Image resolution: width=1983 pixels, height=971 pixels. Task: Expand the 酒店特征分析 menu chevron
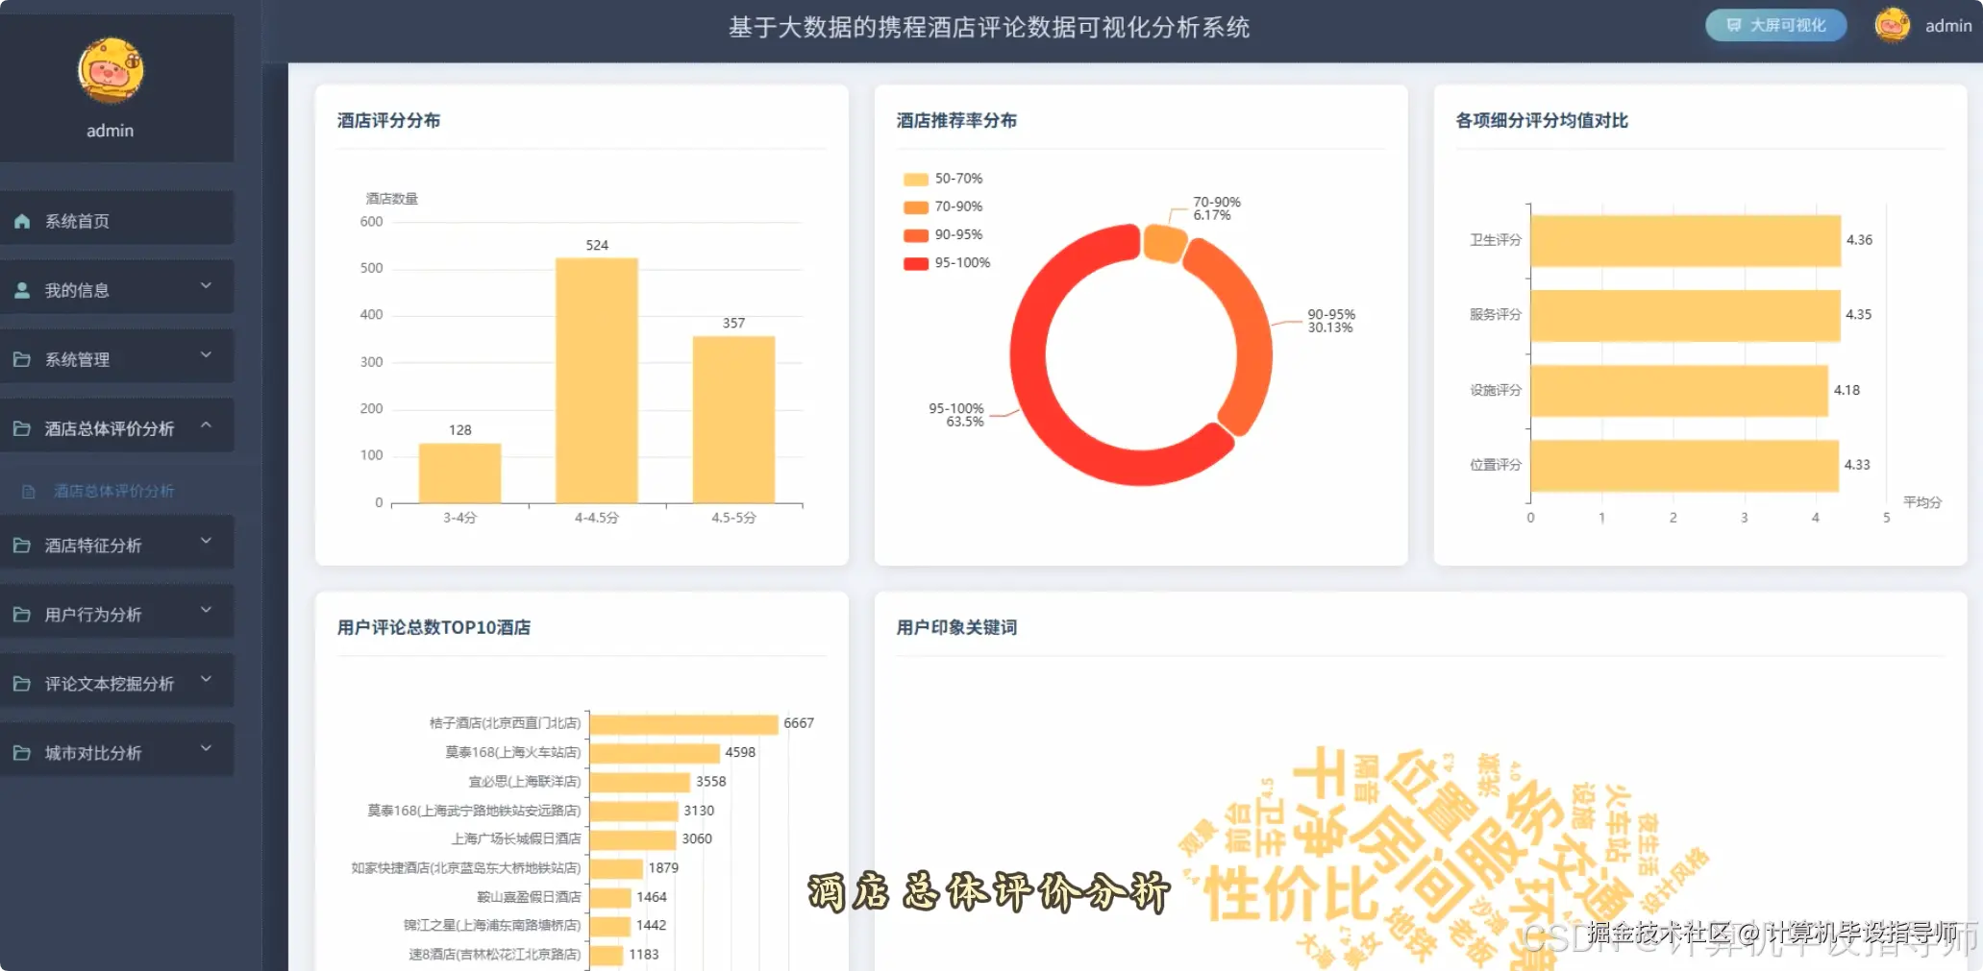tap(206, 542)
